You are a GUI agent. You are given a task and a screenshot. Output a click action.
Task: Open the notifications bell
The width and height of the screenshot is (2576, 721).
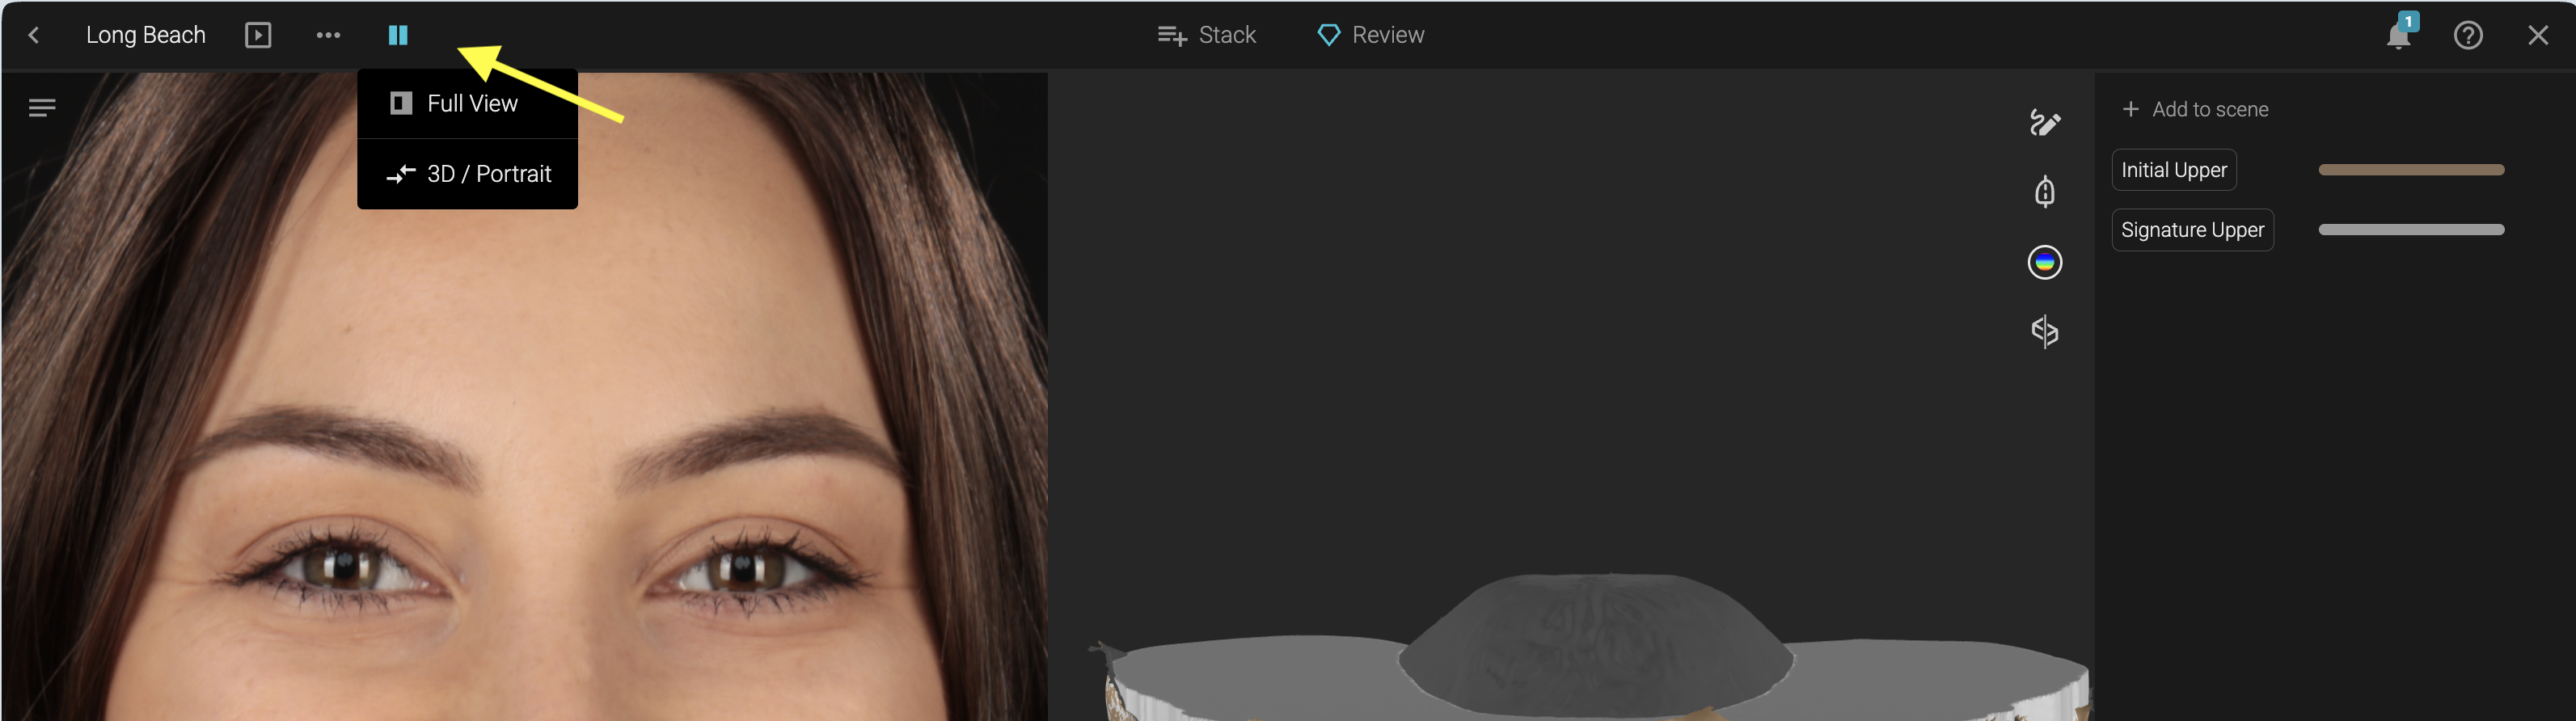pos(2399,34)
